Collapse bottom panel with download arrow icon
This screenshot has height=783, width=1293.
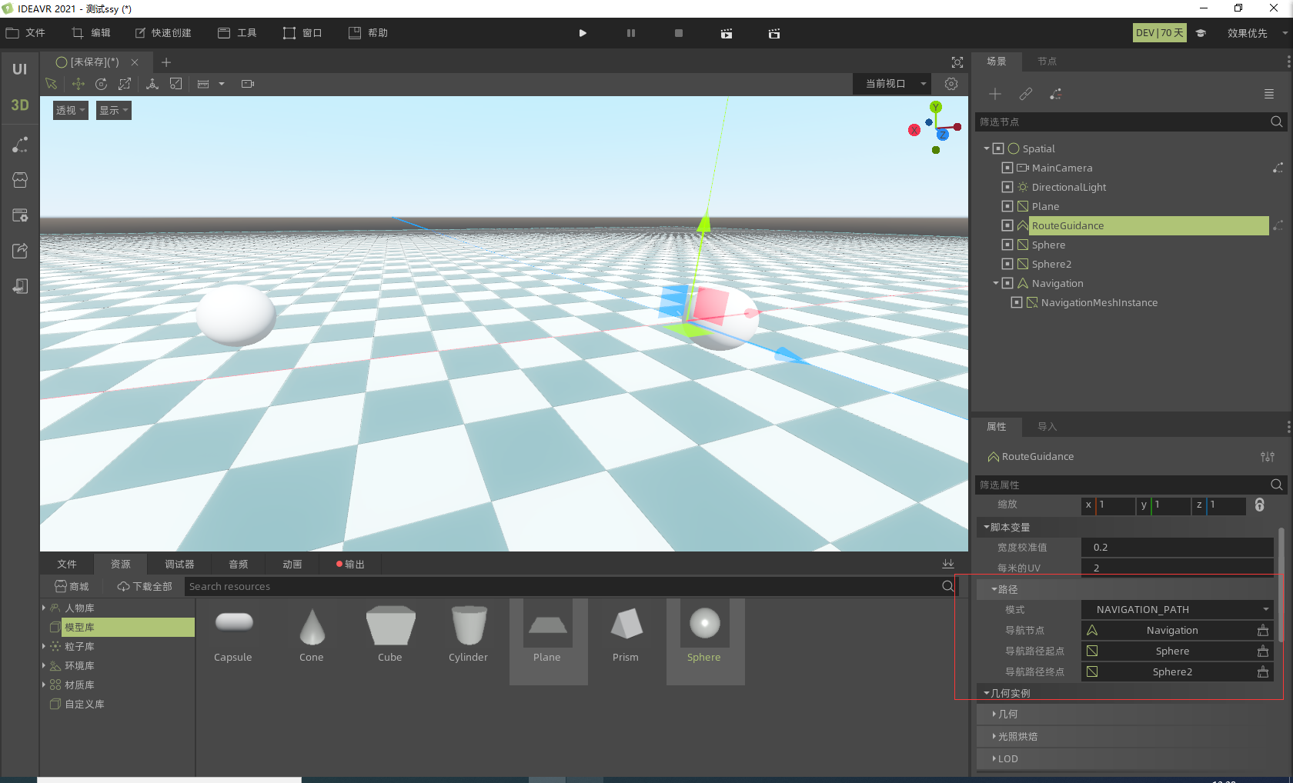pos(948,564)
